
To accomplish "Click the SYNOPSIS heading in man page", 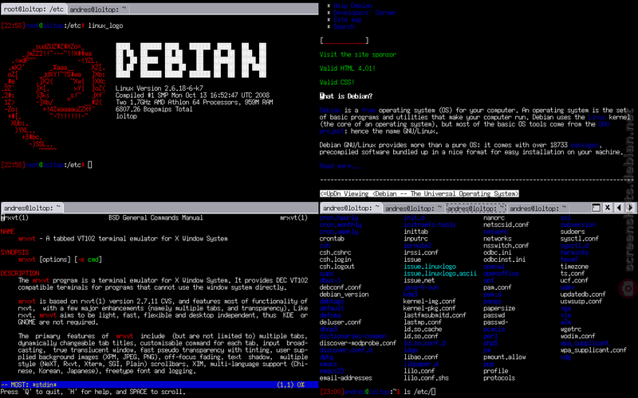I will (x=14, y=252).
